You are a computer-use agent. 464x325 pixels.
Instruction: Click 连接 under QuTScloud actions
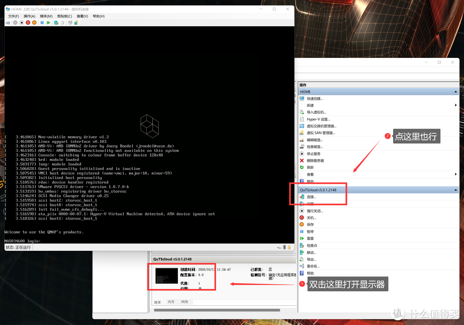click(311, 197)
